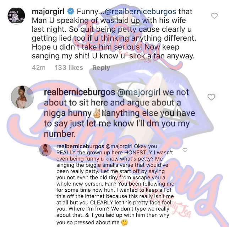Like the long "Okay you REALLY" reply
This screenshot has width=229, height=227.
click(185, 150)
